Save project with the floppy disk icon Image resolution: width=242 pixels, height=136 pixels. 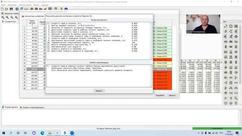click(x=11, y=9)
